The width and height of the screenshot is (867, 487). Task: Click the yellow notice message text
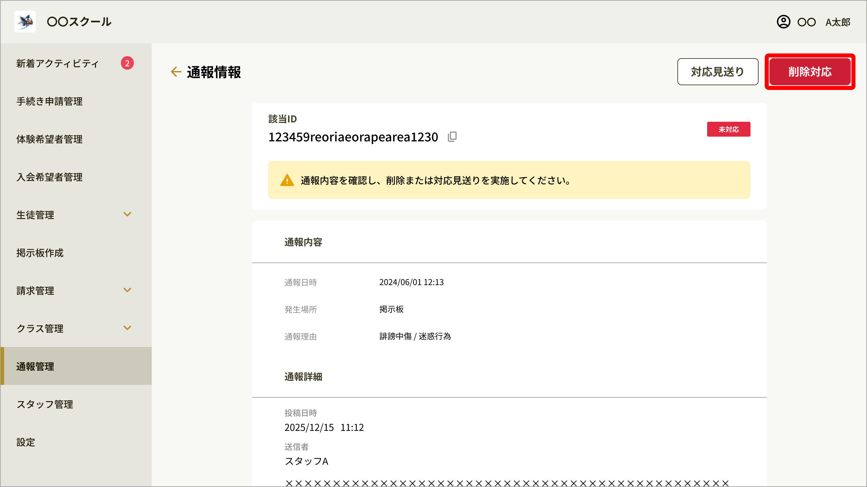(x=436, y=181)
